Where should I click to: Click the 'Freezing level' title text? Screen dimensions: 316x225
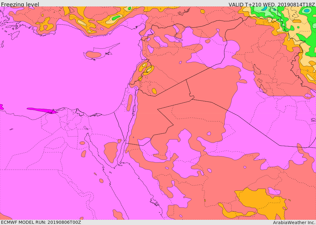pyautogui.click(x=20, y=4)
